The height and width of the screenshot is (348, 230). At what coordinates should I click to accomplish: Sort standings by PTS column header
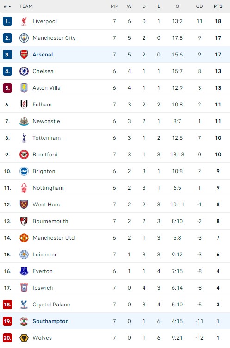point(218,6)
